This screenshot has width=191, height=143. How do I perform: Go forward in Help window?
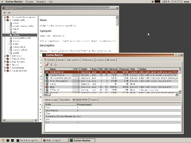[x=9, y=13]
